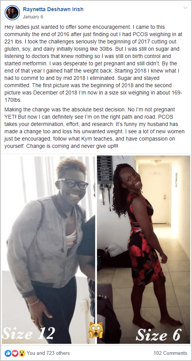This screenshot has width=192, height=361.
Task: Click the red heart Love reaction icon
Action: (15, 353)
